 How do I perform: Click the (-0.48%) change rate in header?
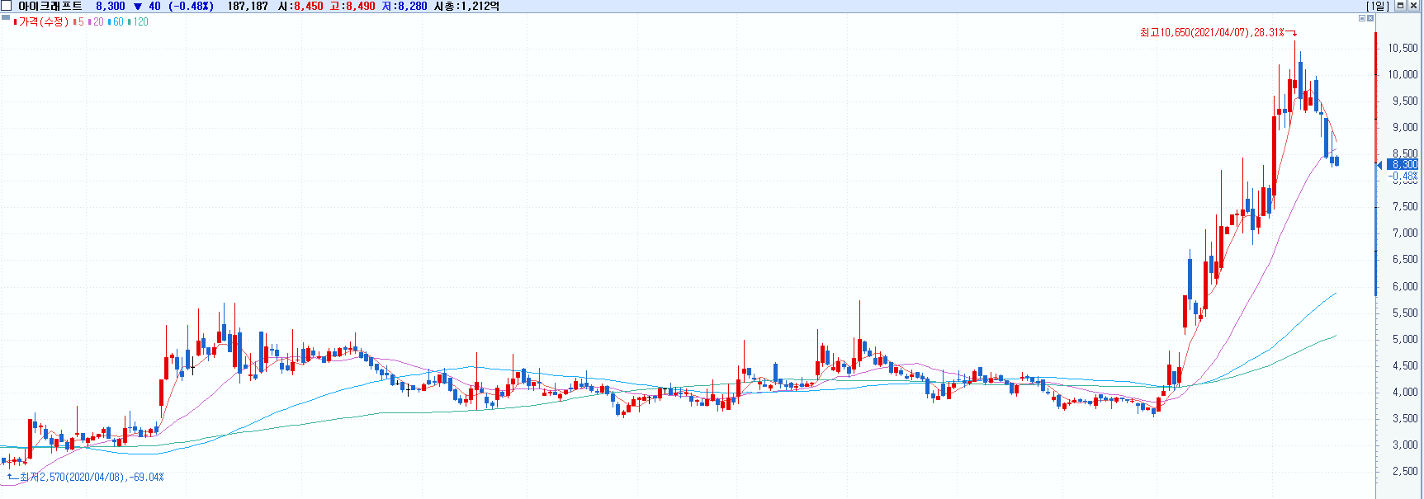click(x=191, y=6)
